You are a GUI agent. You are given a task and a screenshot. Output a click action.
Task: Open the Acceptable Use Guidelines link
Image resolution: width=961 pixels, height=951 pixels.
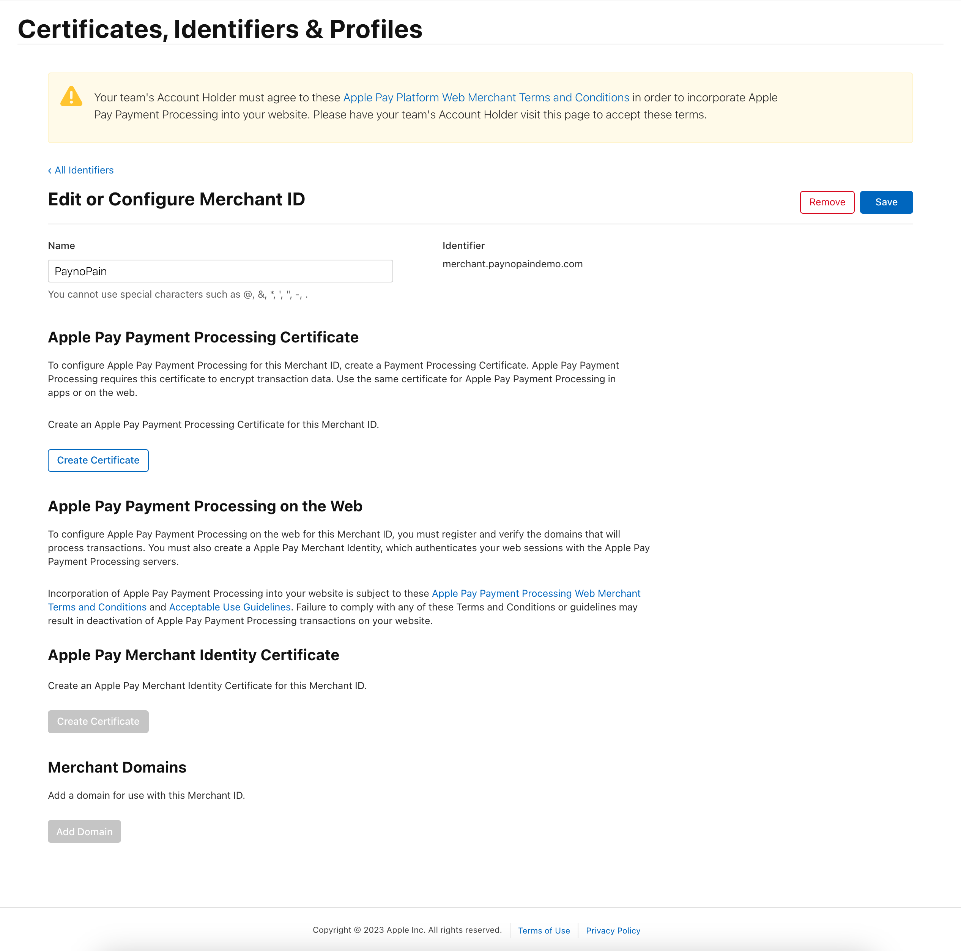230,607
